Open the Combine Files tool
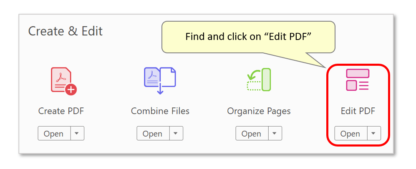The width and height of the screenshot is (416, 169). coord(153,133)
